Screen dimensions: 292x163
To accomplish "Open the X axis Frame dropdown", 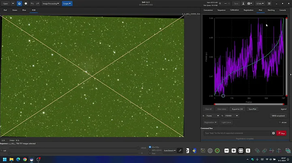I will 213,116.
